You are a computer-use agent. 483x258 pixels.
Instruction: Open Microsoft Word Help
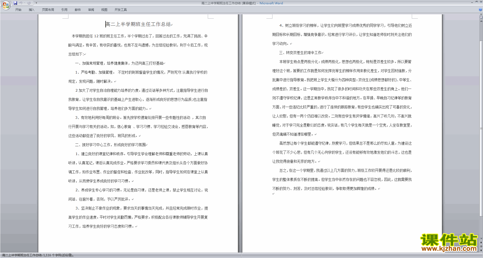tap(480, 10)
